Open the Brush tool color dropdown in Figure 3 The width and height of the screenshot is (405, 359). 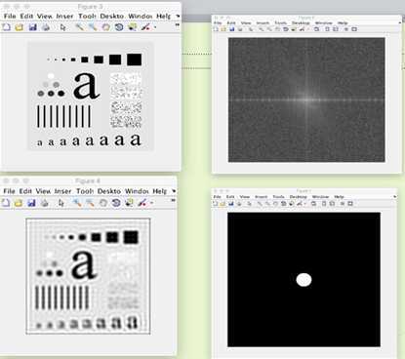pyautogui.click(x=155, y=27)
